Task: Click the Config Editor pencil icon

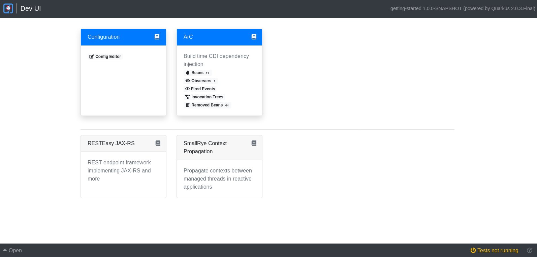Action: 91,57
